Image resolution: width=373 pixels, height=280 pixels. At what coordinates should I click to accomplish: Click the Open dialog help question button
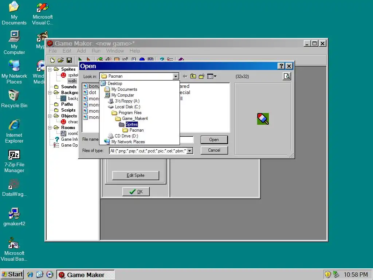(x=281, y=66)
